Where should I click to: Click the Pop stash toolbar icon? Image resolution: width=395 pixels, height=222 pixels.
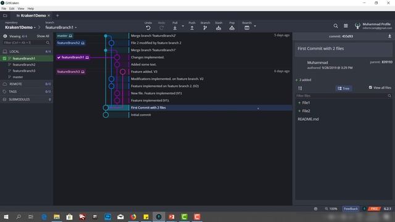tap(232, 28)
